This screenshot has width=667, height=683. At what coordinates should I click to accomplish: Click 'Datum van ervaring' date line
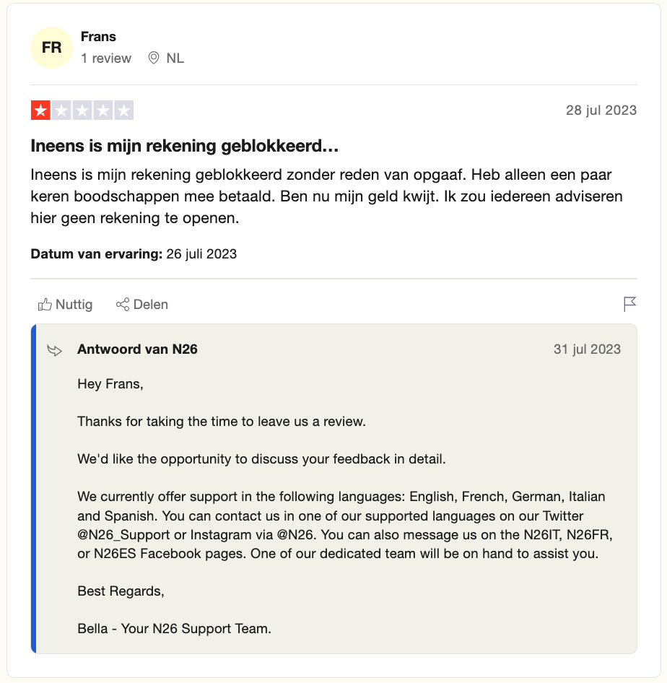coord(134,254)
